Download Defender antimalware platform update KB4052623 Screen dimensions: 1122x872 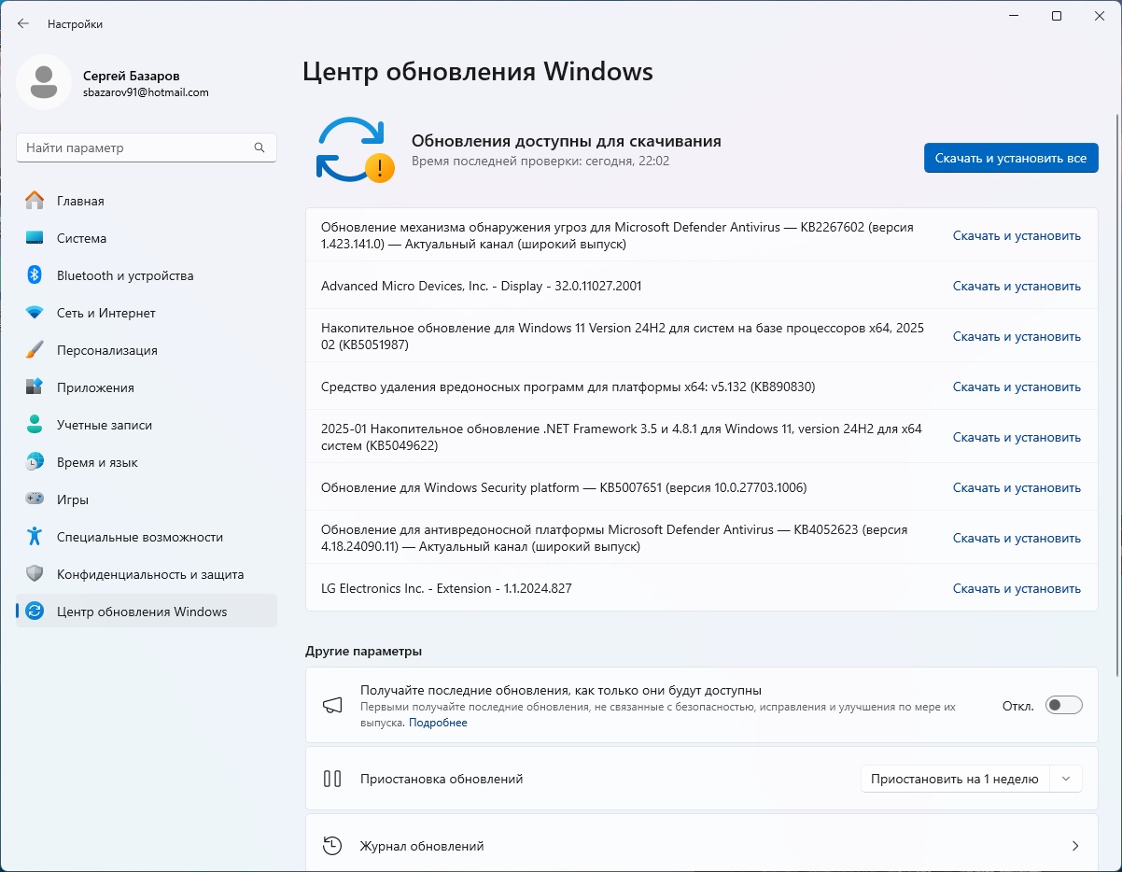pyautogui.click(x=1017, y=539)
